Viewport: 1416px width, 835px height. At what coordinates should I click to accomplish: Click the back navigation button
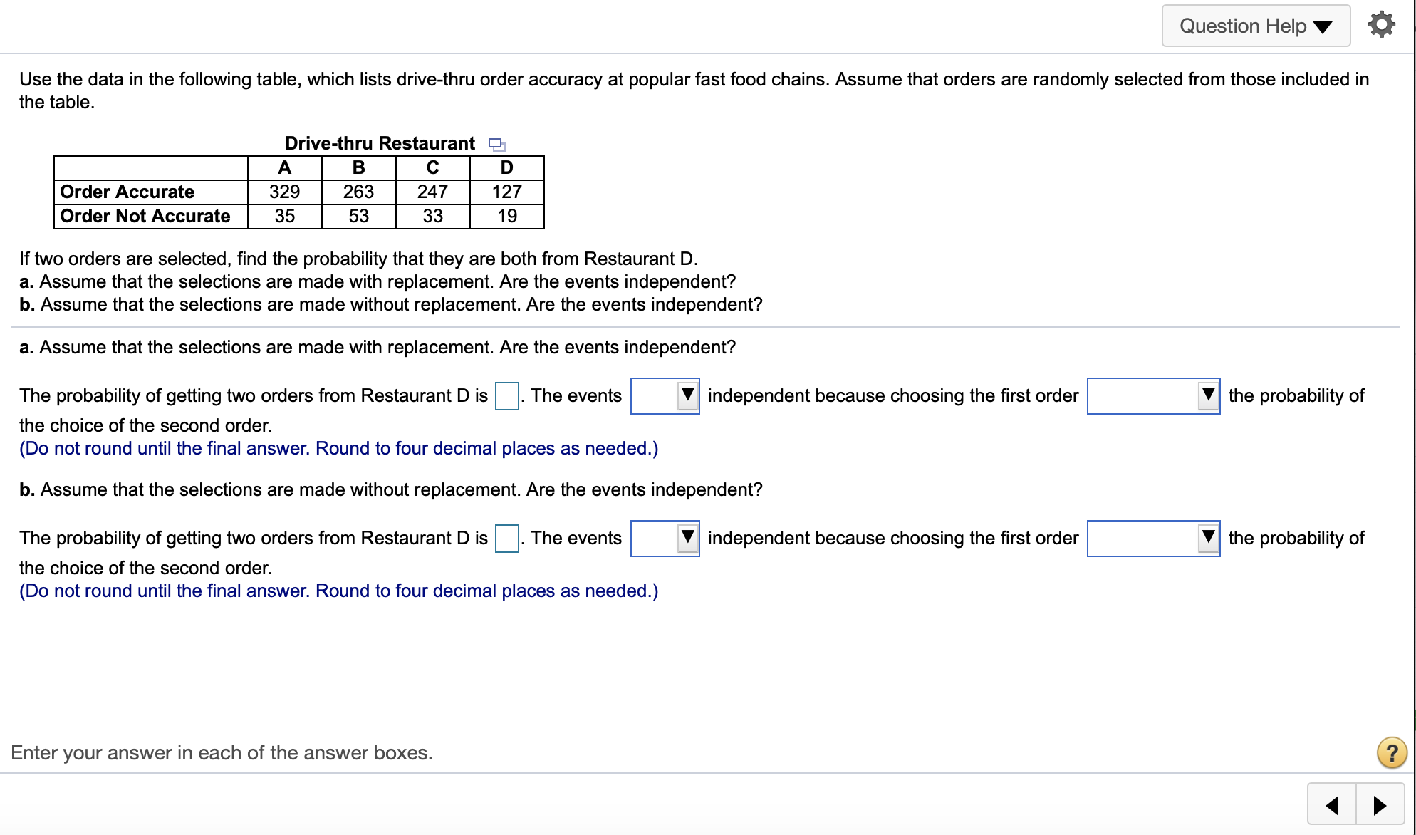coord(1333,804)
